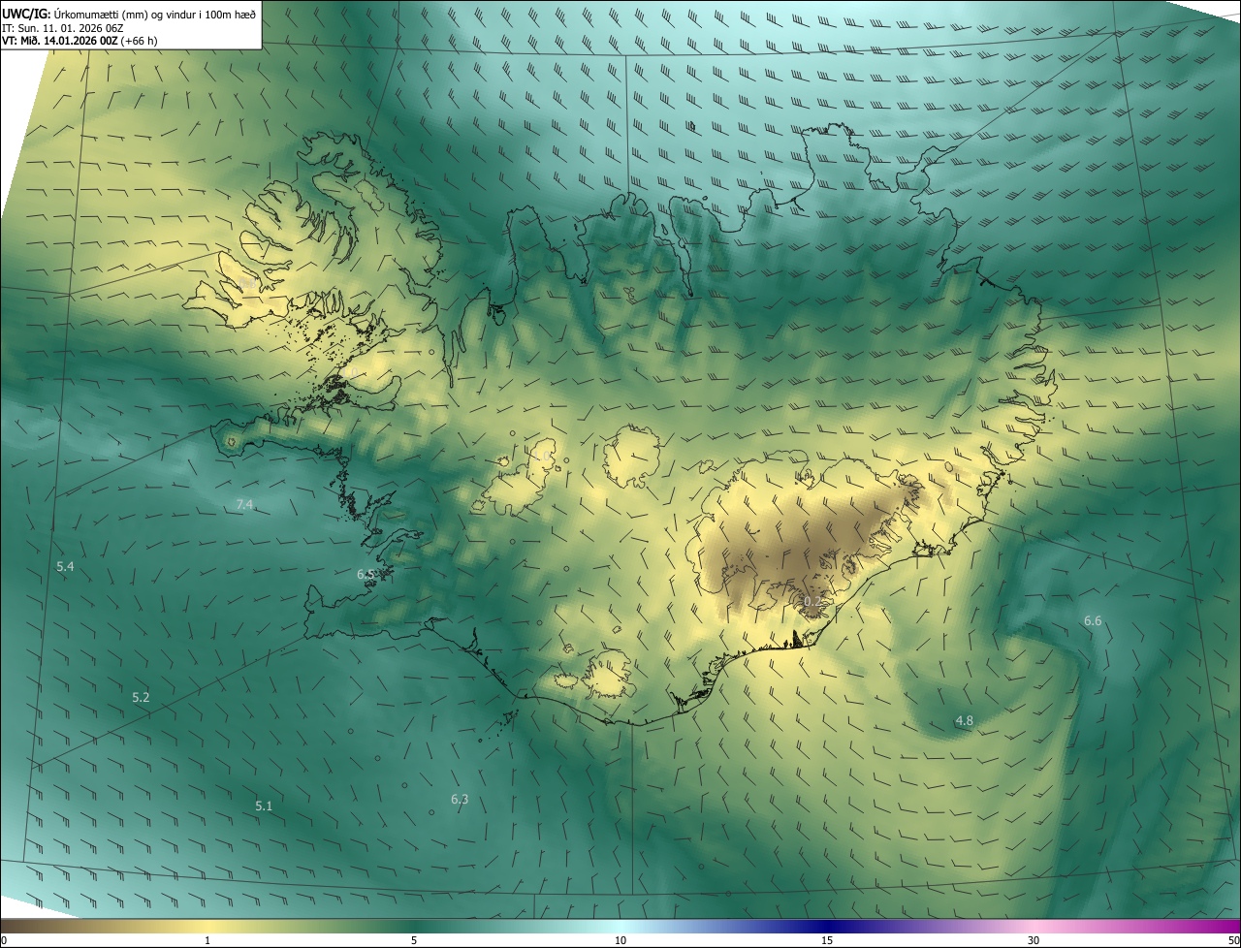The image size is (1241, 948).
Task: Click the "IT: Sun. 11. 01. 2026 06Z" line
Action: (62, 28)
